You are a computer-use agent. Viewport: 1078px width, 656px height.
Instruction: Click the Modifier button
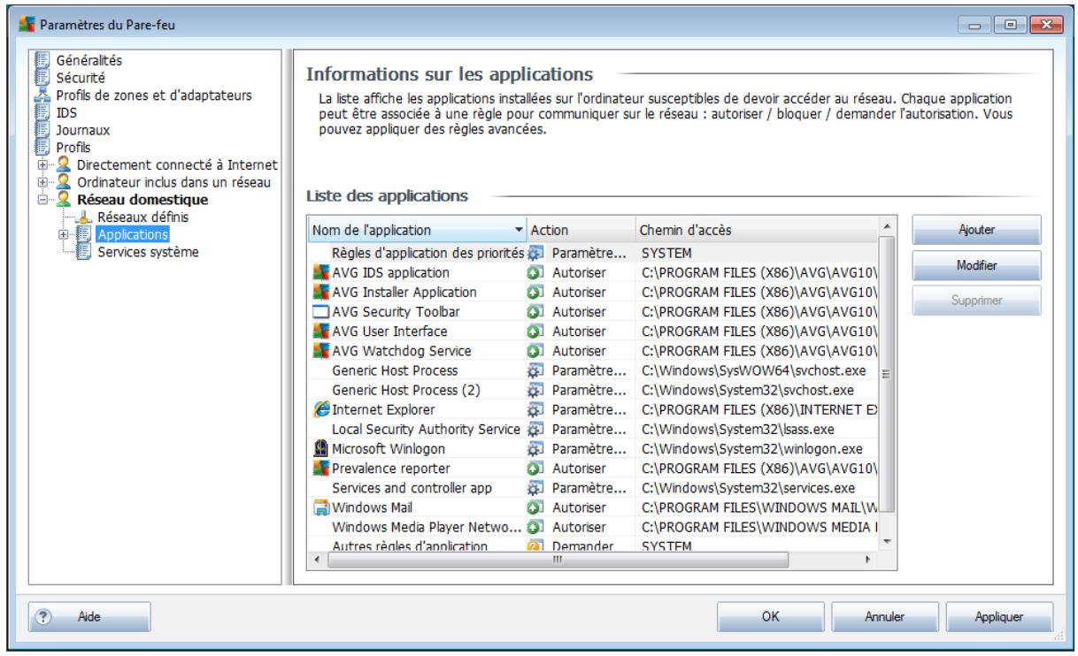coord(977,264)
